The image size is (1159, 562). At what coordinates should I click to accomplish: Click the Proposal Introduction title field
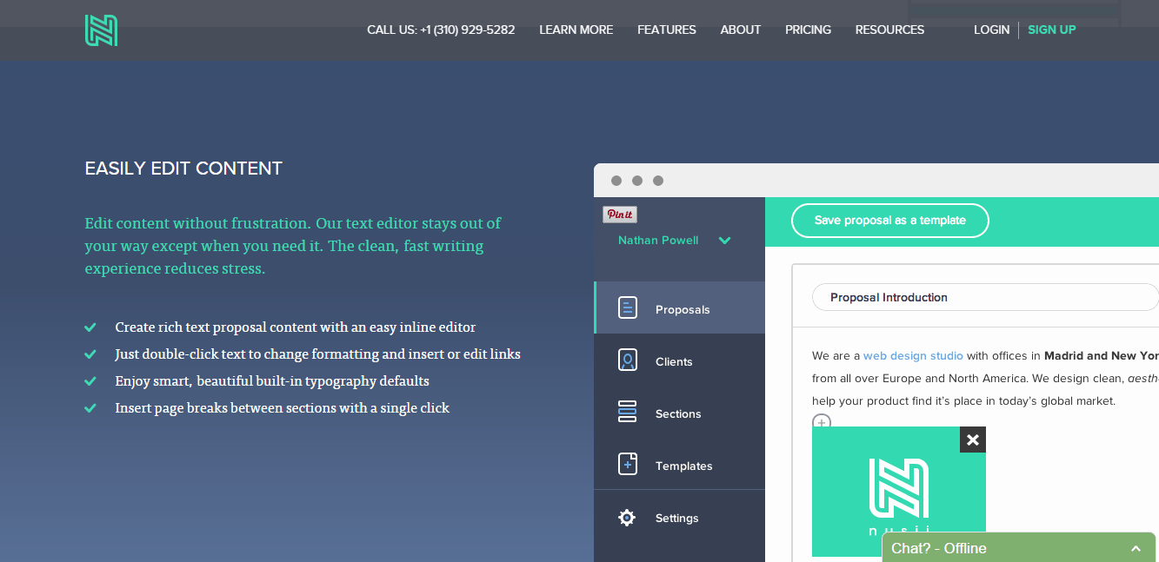(985, 297)
